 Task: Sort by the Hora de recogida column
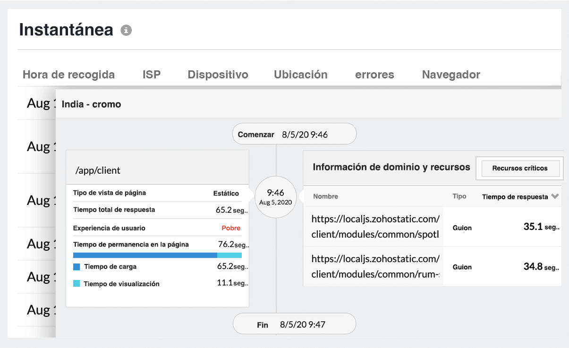point(68,74)
